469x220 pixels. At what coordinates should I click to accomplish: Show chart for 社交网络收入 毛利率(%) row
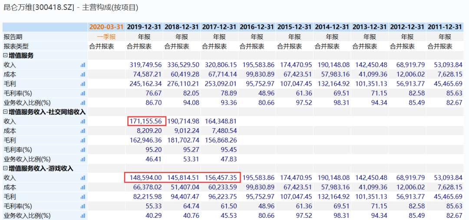click(x=83, y=150)
